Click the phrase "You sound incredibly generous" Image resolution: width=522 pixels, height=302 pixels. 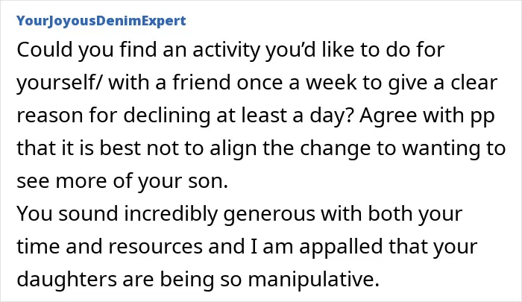[x=166, y=214]
